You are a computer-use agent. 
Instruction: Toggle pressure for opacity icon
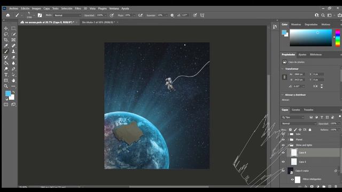point(112,15)
